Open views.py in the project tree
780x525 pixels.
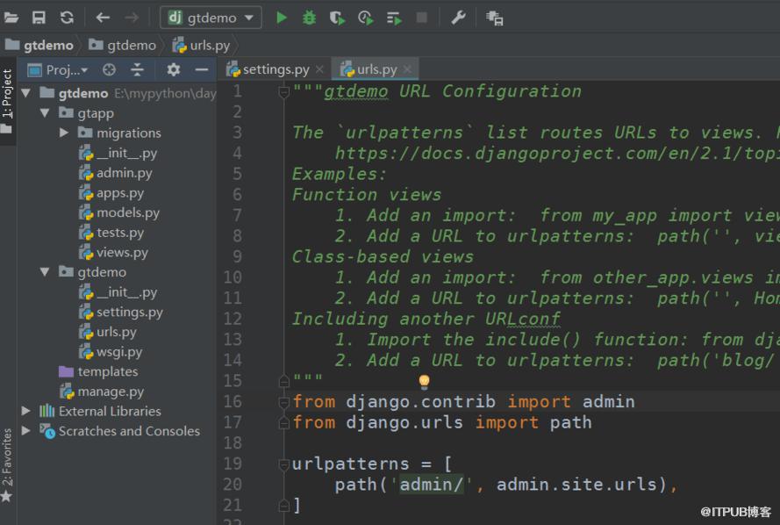[x=113, y=252]
